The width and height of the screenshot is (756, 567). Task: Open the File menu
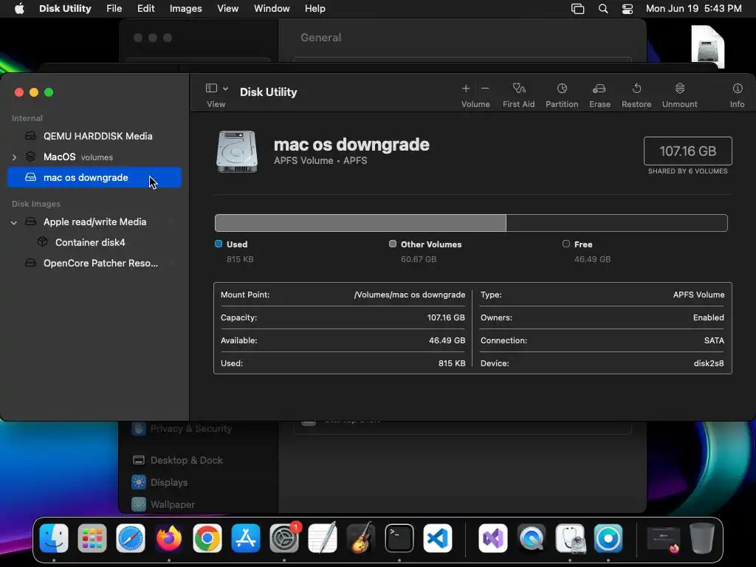[114, 9]
